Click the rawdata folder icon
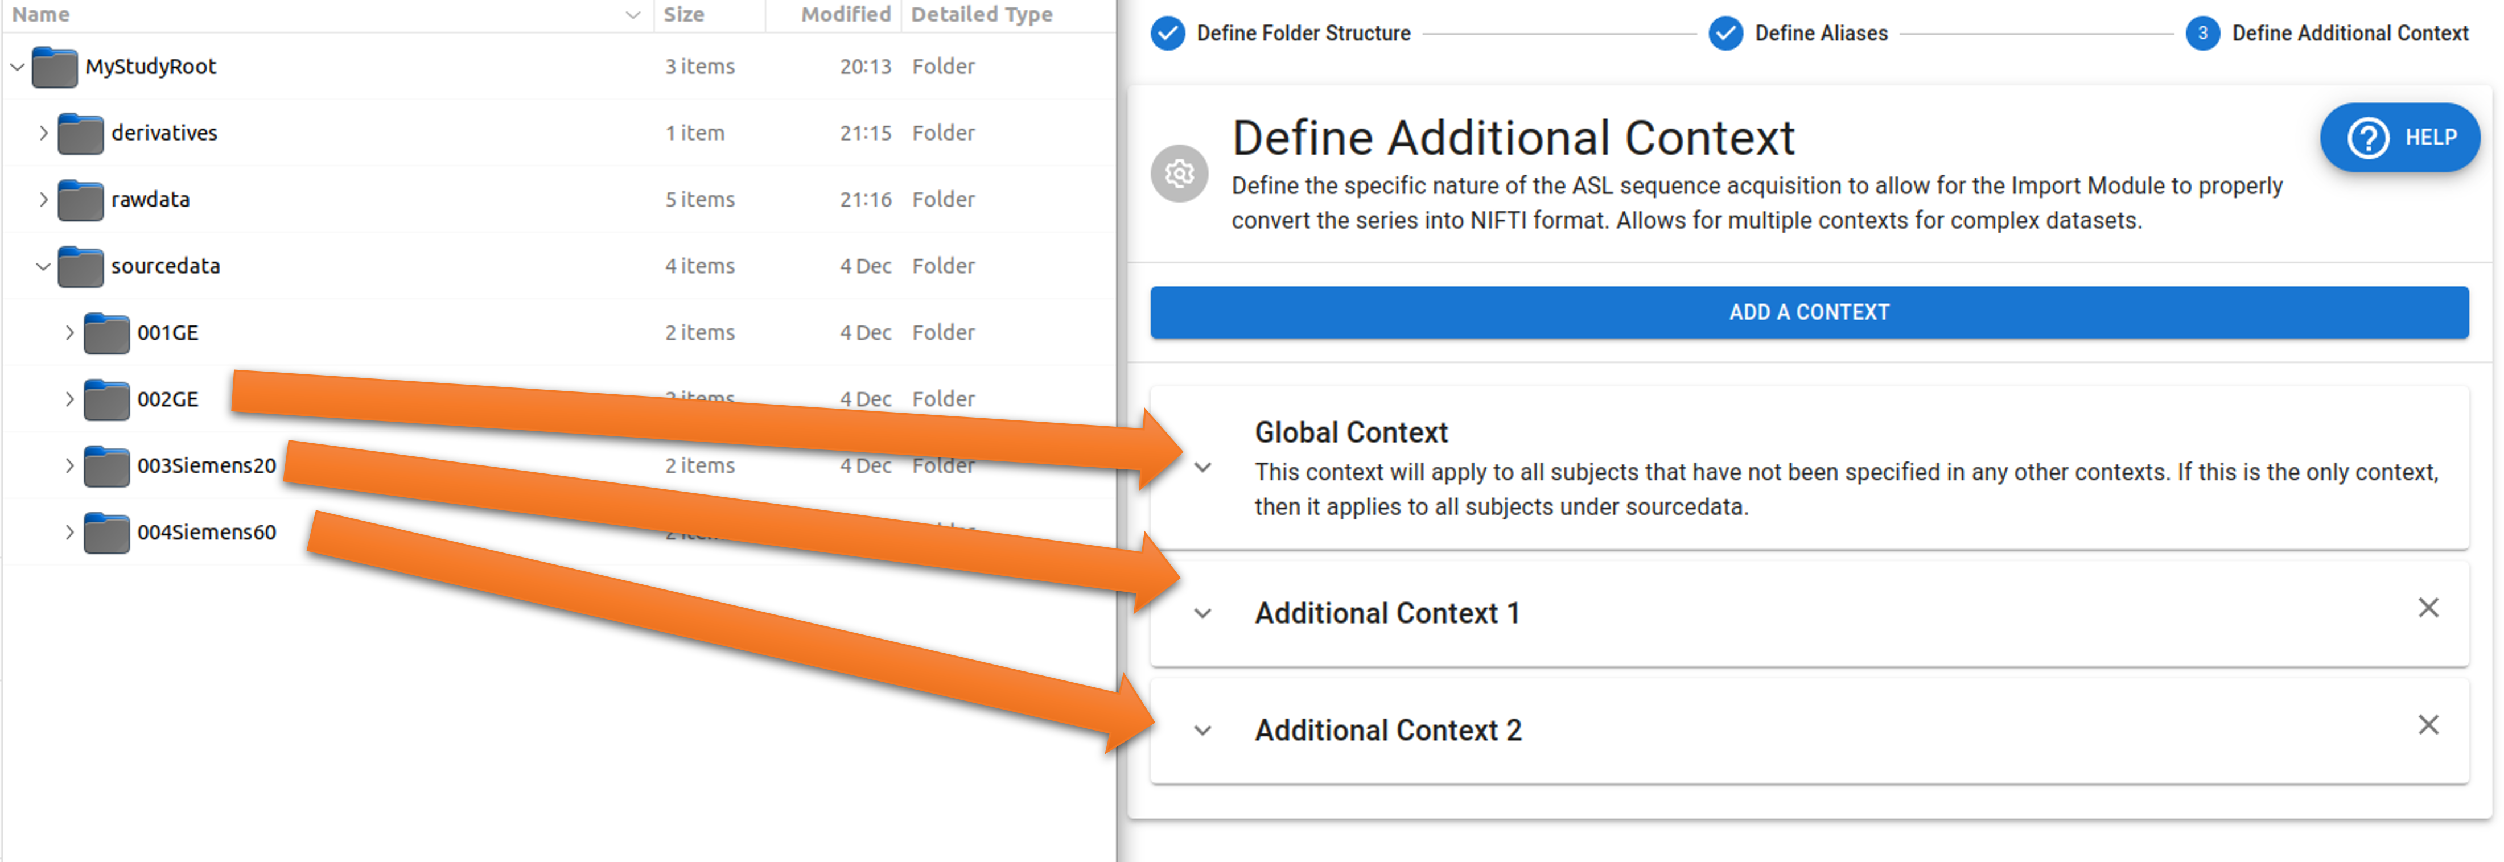The width and height of the screenshot is (2504, 862). tap(81, 200)
